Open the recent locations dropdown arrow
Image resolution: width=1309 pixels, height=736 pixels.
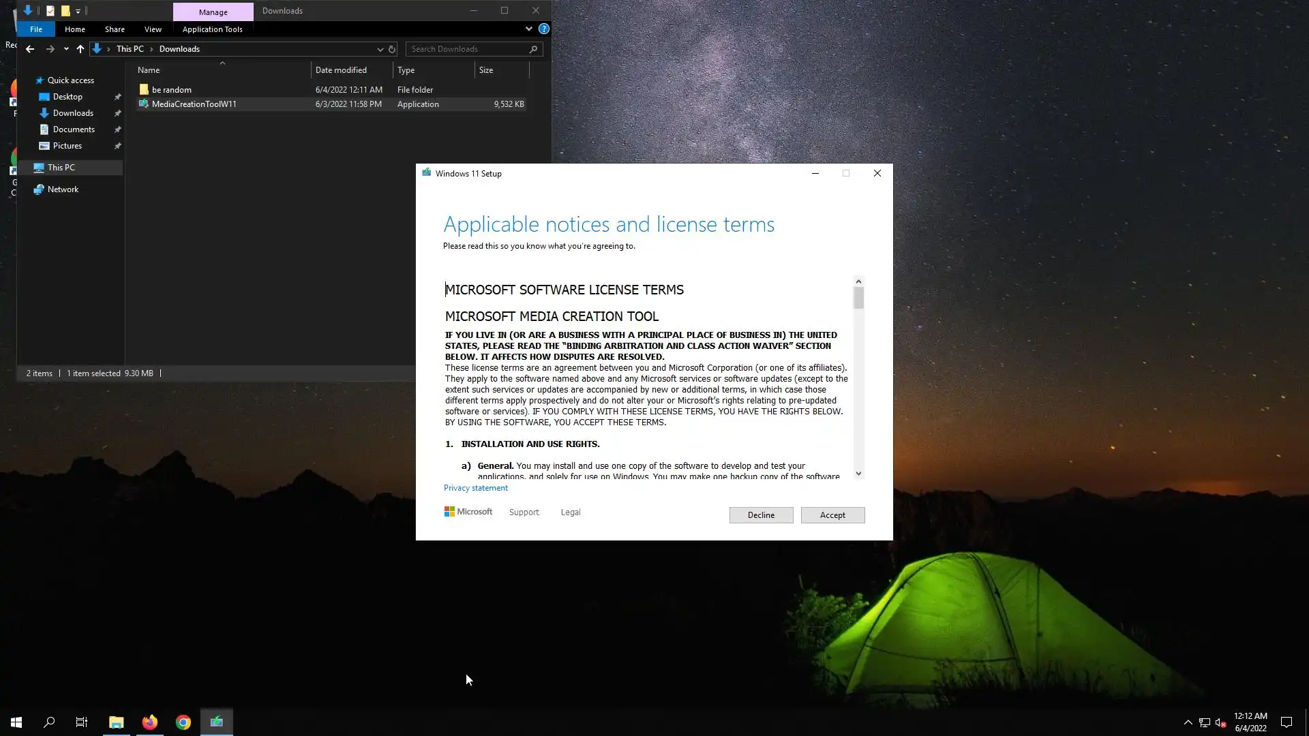66,49
